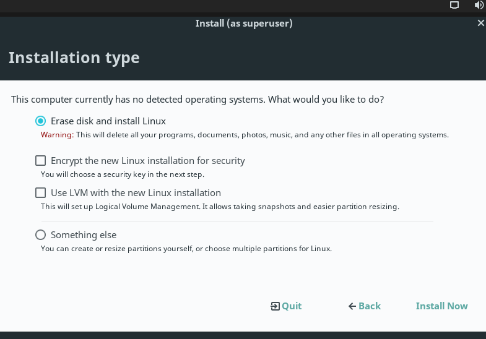Click the 'Encrypt the new Linux installation for security' label
This screenshot has height=339, width=486.
pos(148,161)
